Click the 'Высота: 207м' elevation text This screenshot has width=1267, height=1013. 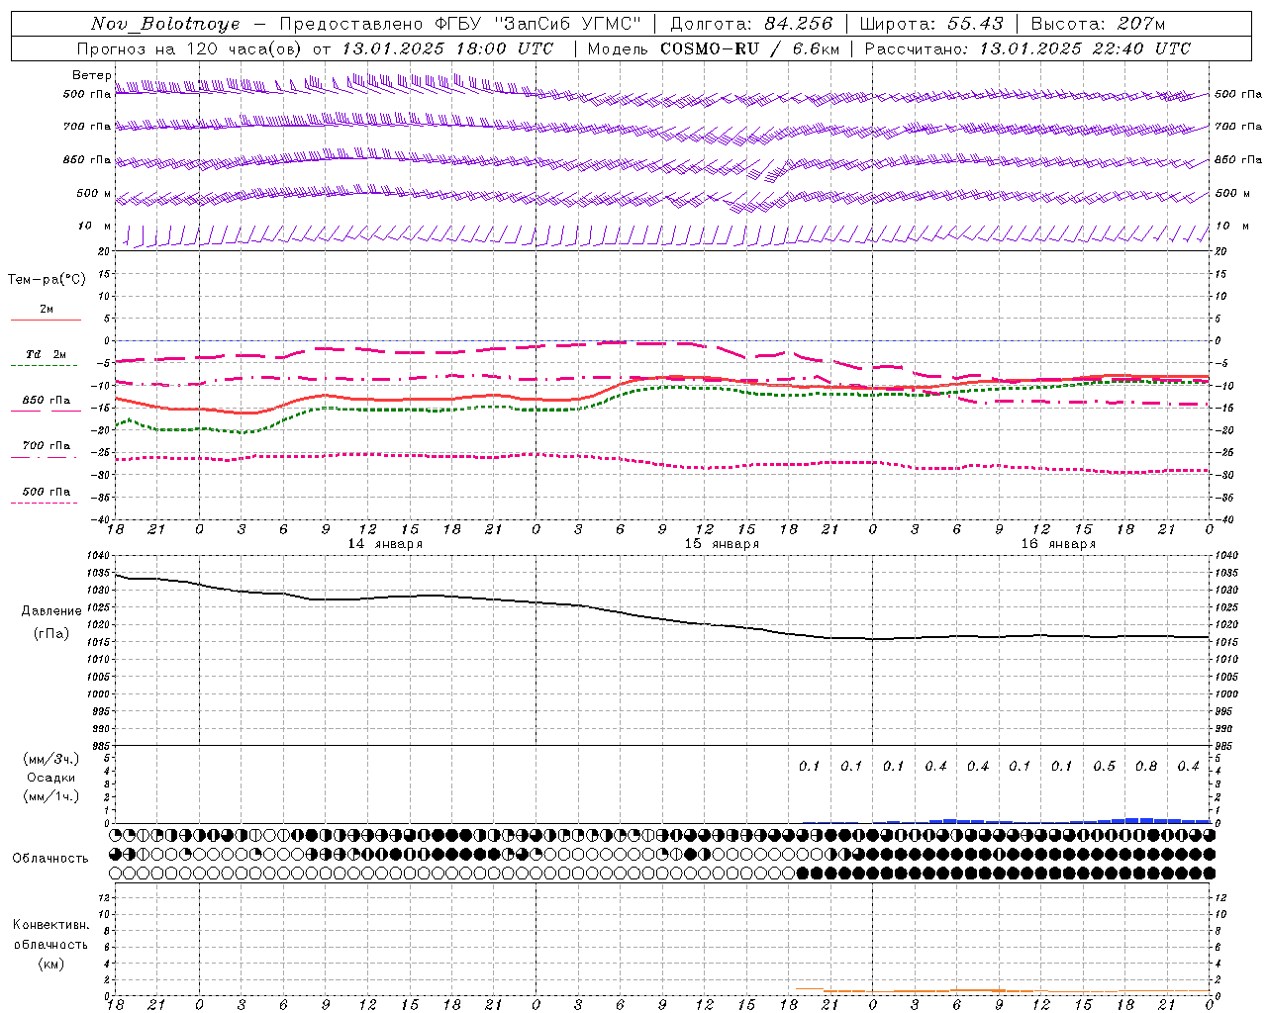(1098, 24)
